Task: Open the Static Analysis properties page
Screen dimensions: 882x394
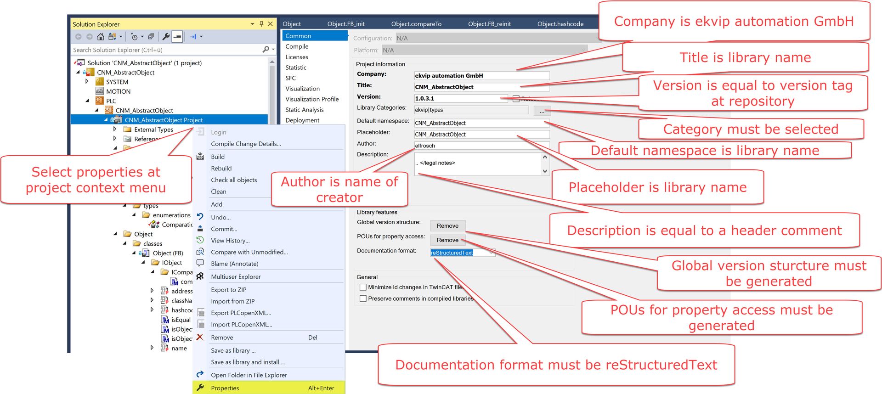Action: pyautogui.click(x=305, y=110)
